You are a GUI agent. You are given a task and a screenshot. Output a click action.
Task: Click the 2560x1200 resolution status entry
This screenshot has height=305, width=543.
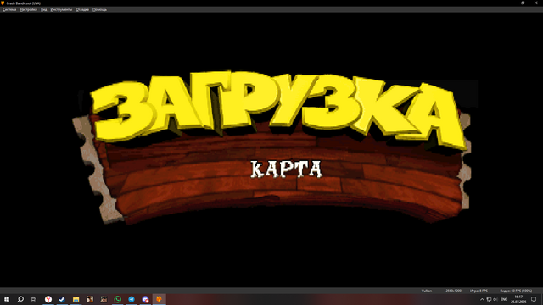(453, 291)
